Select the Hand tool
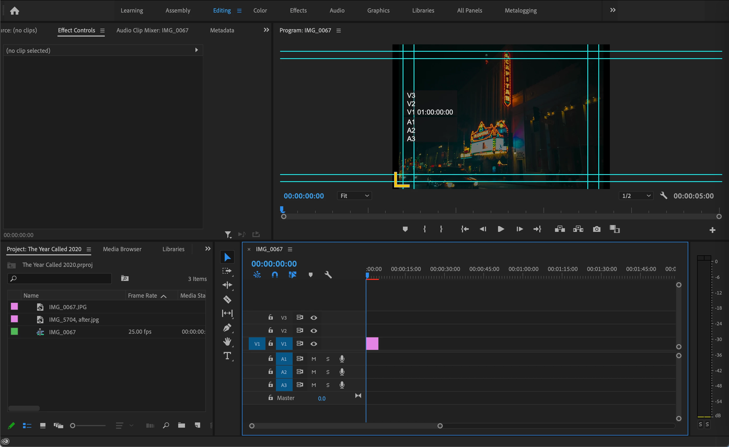This screenshot has width=729, height=447. point(227,342)
